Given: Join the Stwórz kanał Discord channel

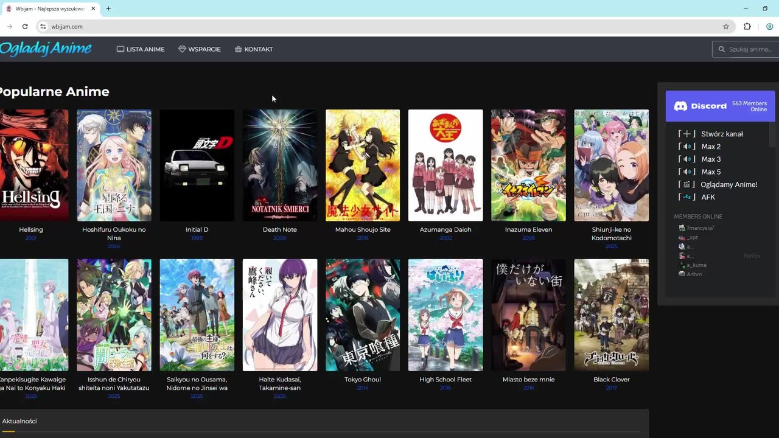Looking at the screenshot, I should click(722, 134).
